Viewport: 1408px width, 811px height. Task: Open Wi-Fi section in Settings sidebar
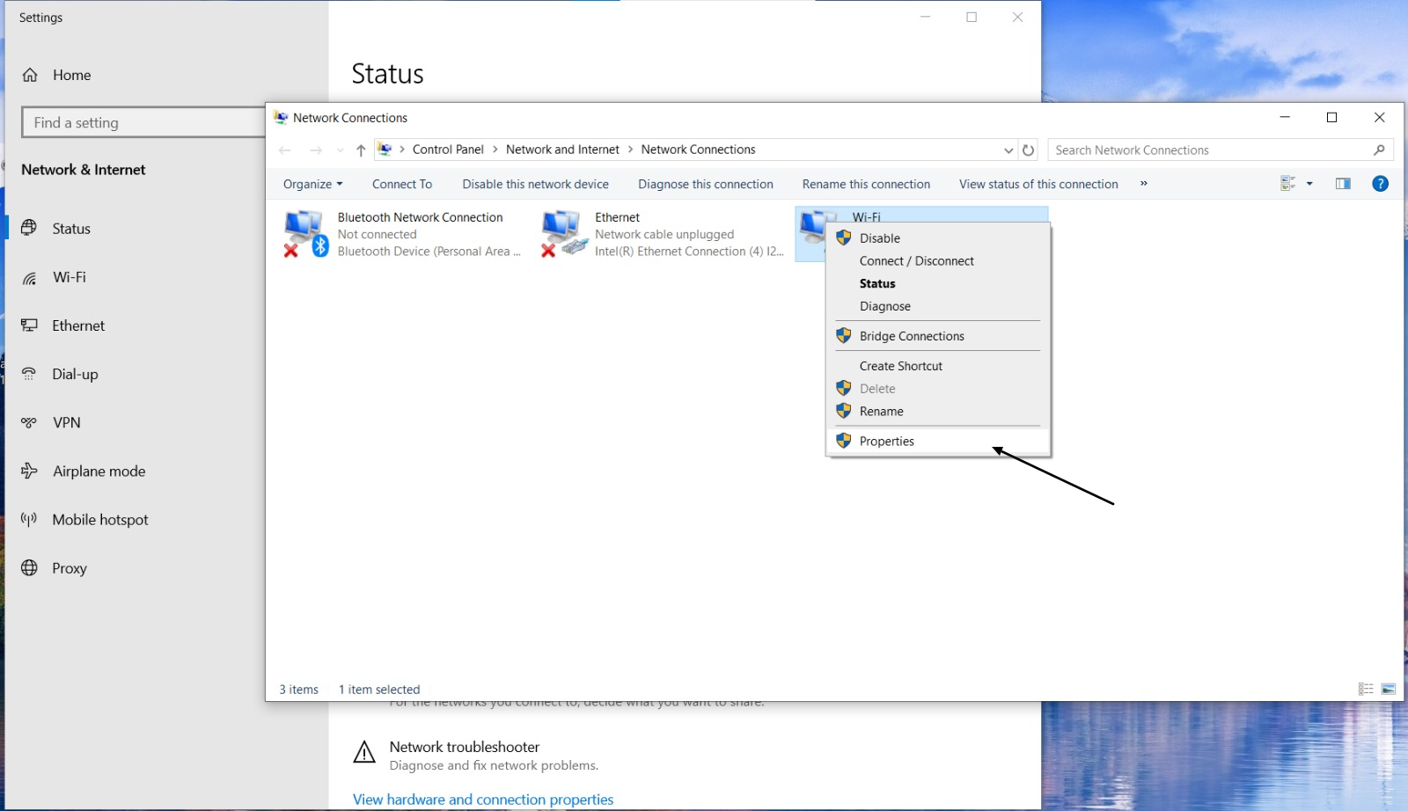68,276
